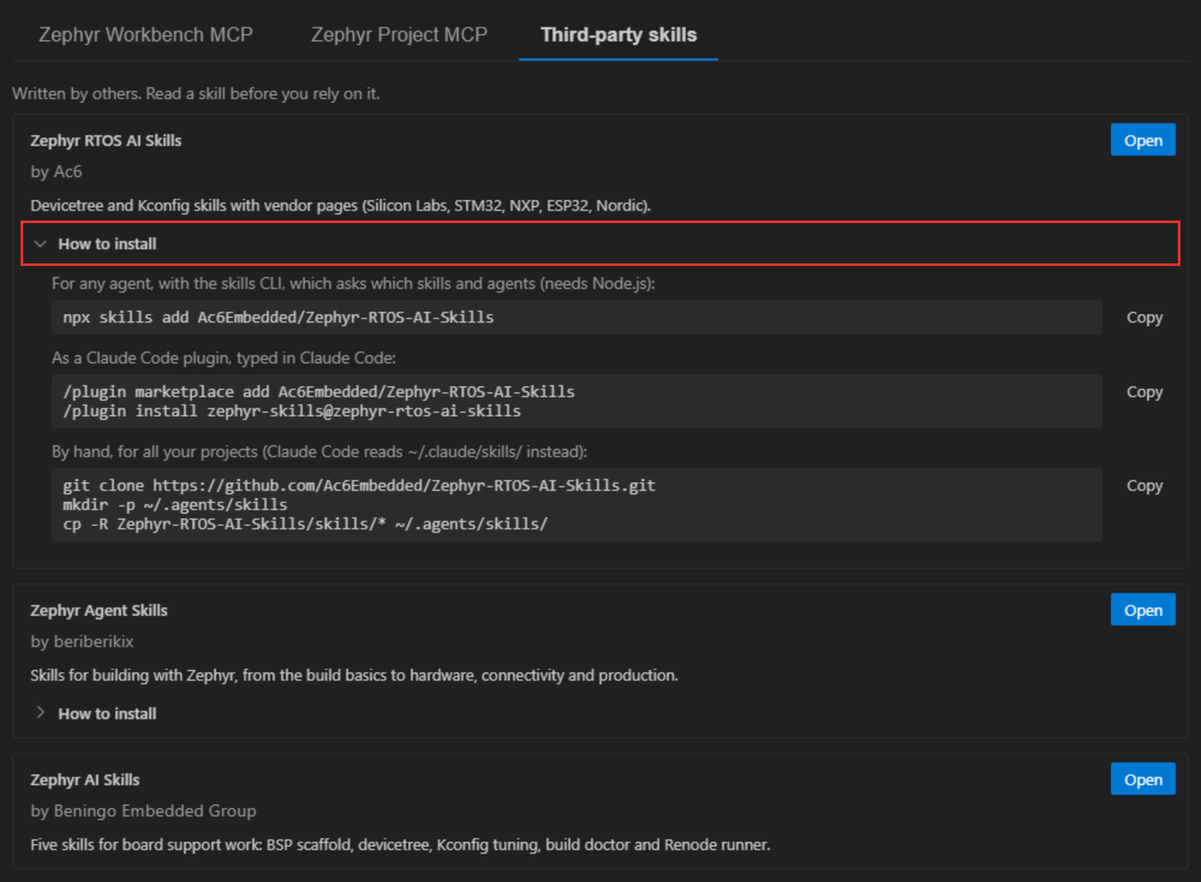Image resolution: width=1201 pixels, height=882 pixels.
Task: Click the As a Claude Code plugin text
Action: point(224,358)
